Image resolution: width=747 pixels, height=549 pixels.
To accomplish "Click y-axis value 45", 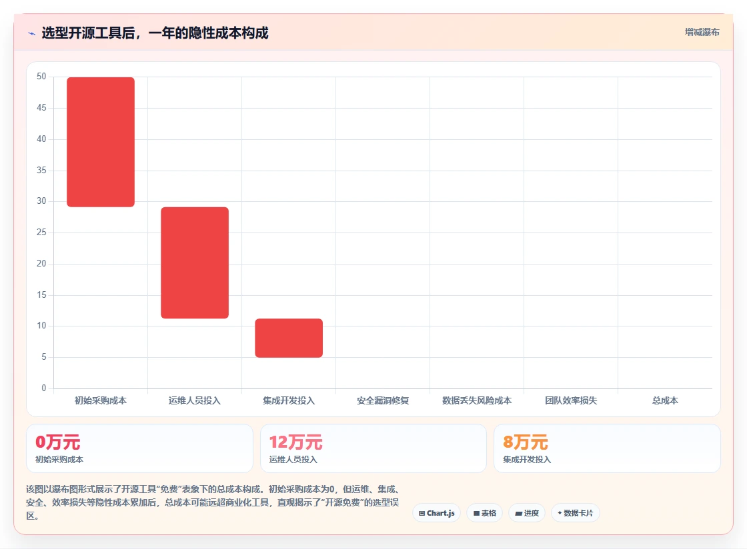I will click(41, 108).
